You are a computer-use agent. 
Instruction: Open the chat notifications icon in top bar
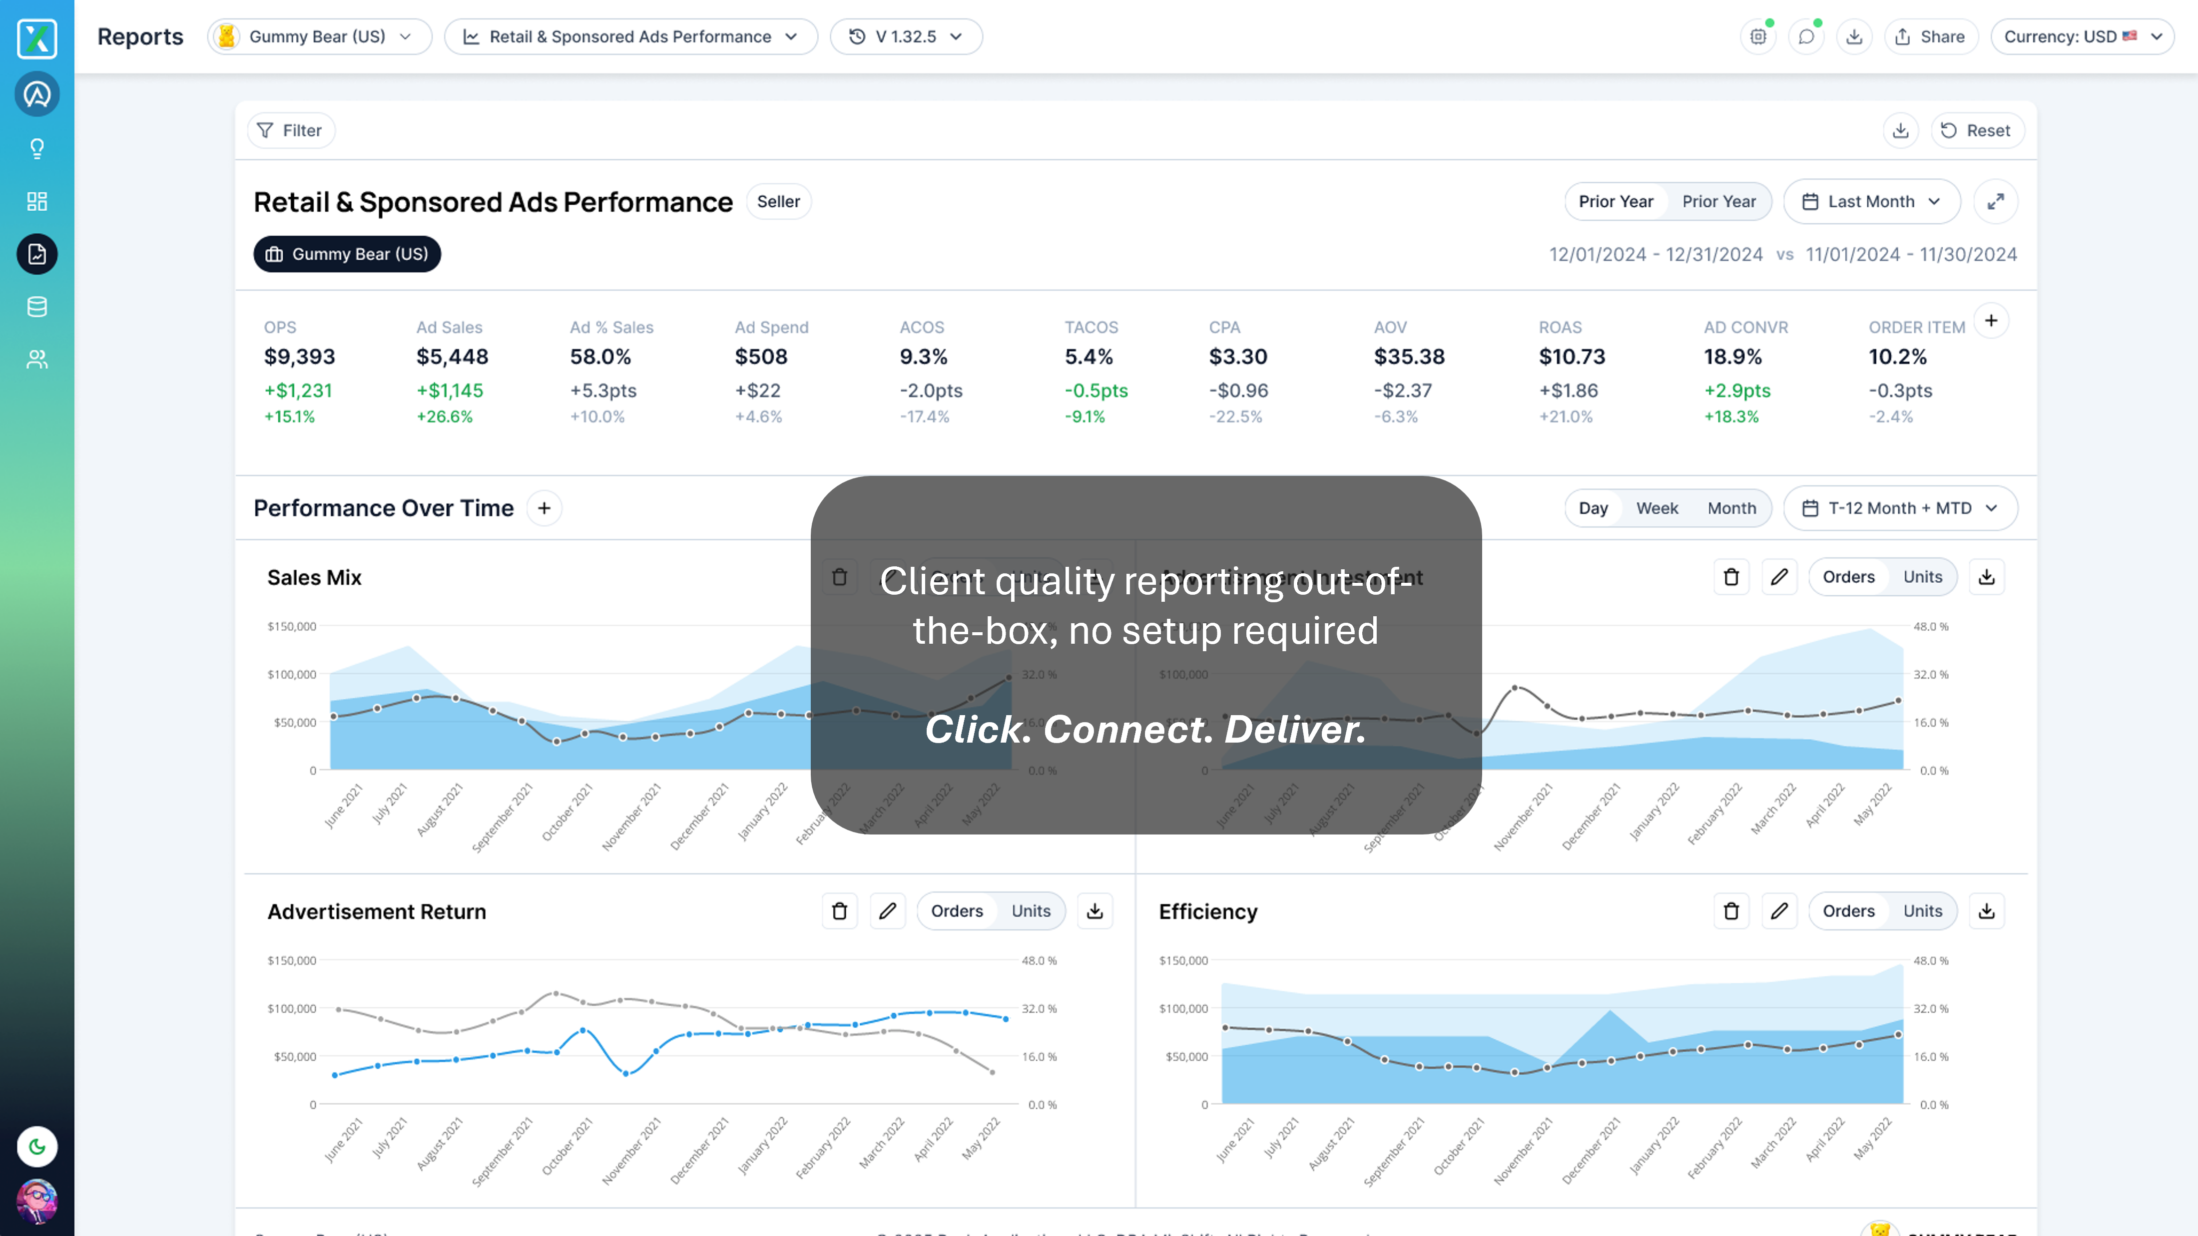(x=1806, y=36)
